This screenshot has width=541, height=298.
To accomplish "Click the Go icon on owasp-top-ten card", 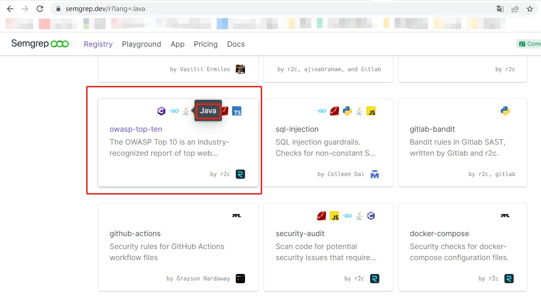I will [174, 111].
